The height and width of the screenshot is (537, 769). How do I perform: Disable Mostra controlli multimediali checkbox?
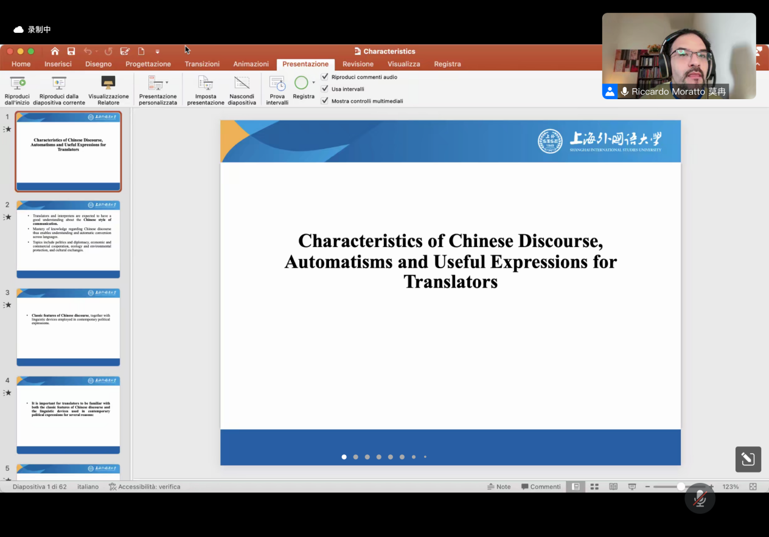click(x=325, y=101)
